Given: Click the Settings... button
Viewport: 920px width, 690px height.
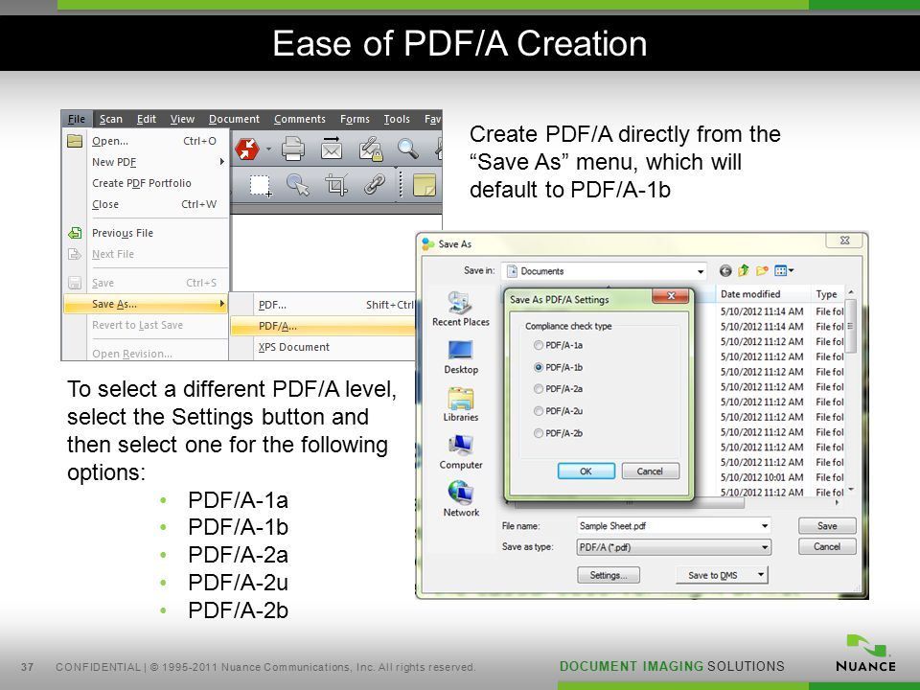Looking at the screenshot, I should coord(609,575).
